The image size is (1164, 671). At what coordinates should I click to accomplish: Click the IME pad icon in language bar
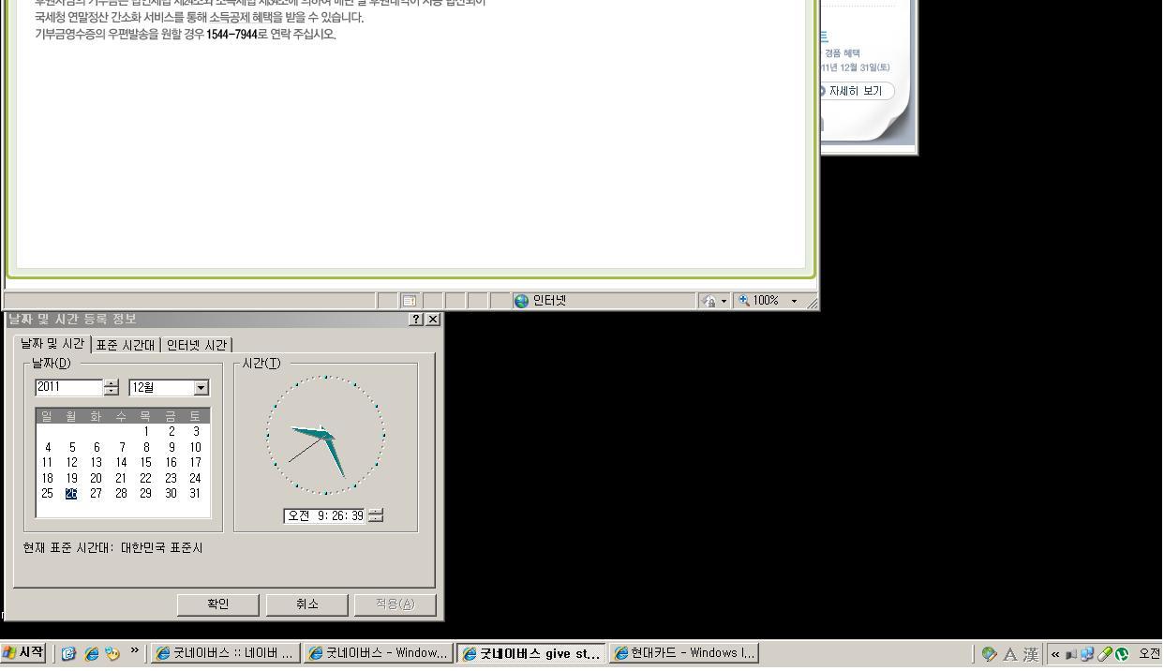pyautogui.click(x=990, y=654)
